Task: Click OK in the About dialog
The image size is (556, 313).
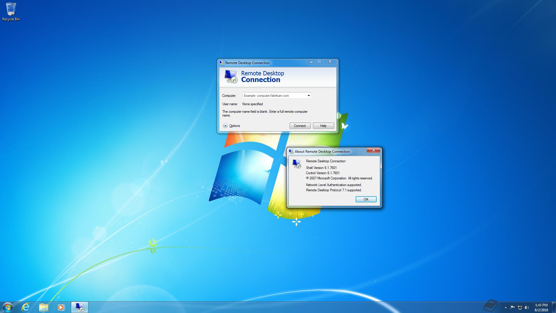Action: coord(366,199)
